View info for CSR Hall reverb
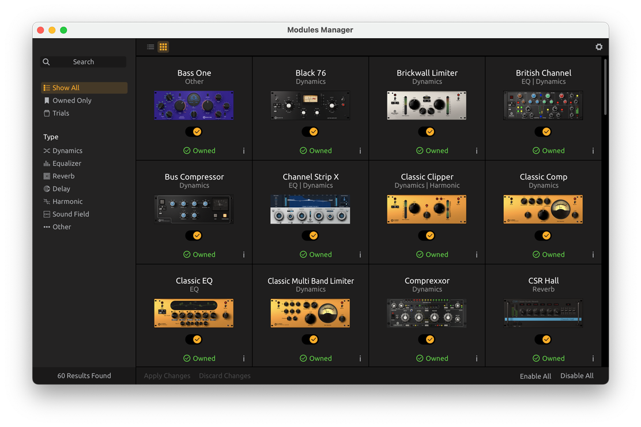This screenshot has height=427, width=641. click(593, 358)
